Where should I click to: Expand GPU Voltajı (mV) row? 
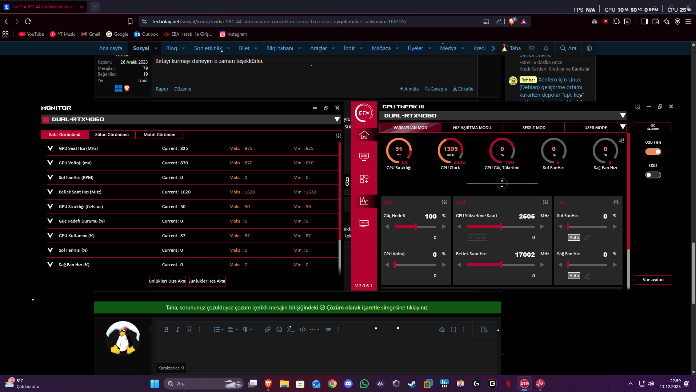tap(50, 163)
